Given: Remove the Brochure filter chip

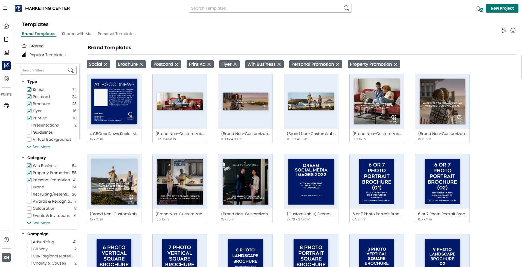Looking at the screenshot, I should pyautogui.click(x=141, y=64).
